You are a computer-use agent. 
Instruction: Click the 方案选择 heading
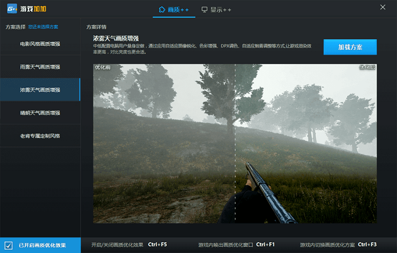[x=15, y=27]
